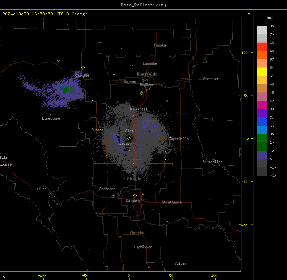
Task: Select the royal blue swatch in the legend
Action: click(x=262, y=121)
